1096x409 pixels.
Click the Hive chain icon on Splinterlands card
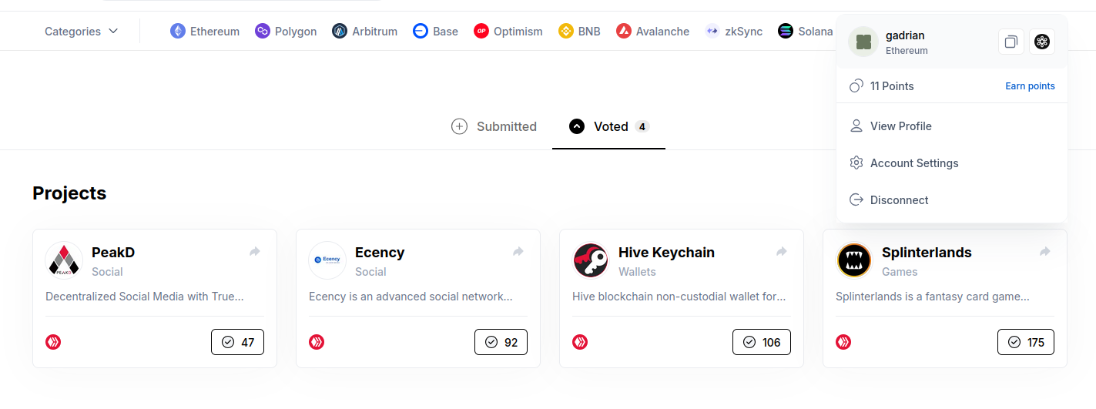click(x=843, y=342)
